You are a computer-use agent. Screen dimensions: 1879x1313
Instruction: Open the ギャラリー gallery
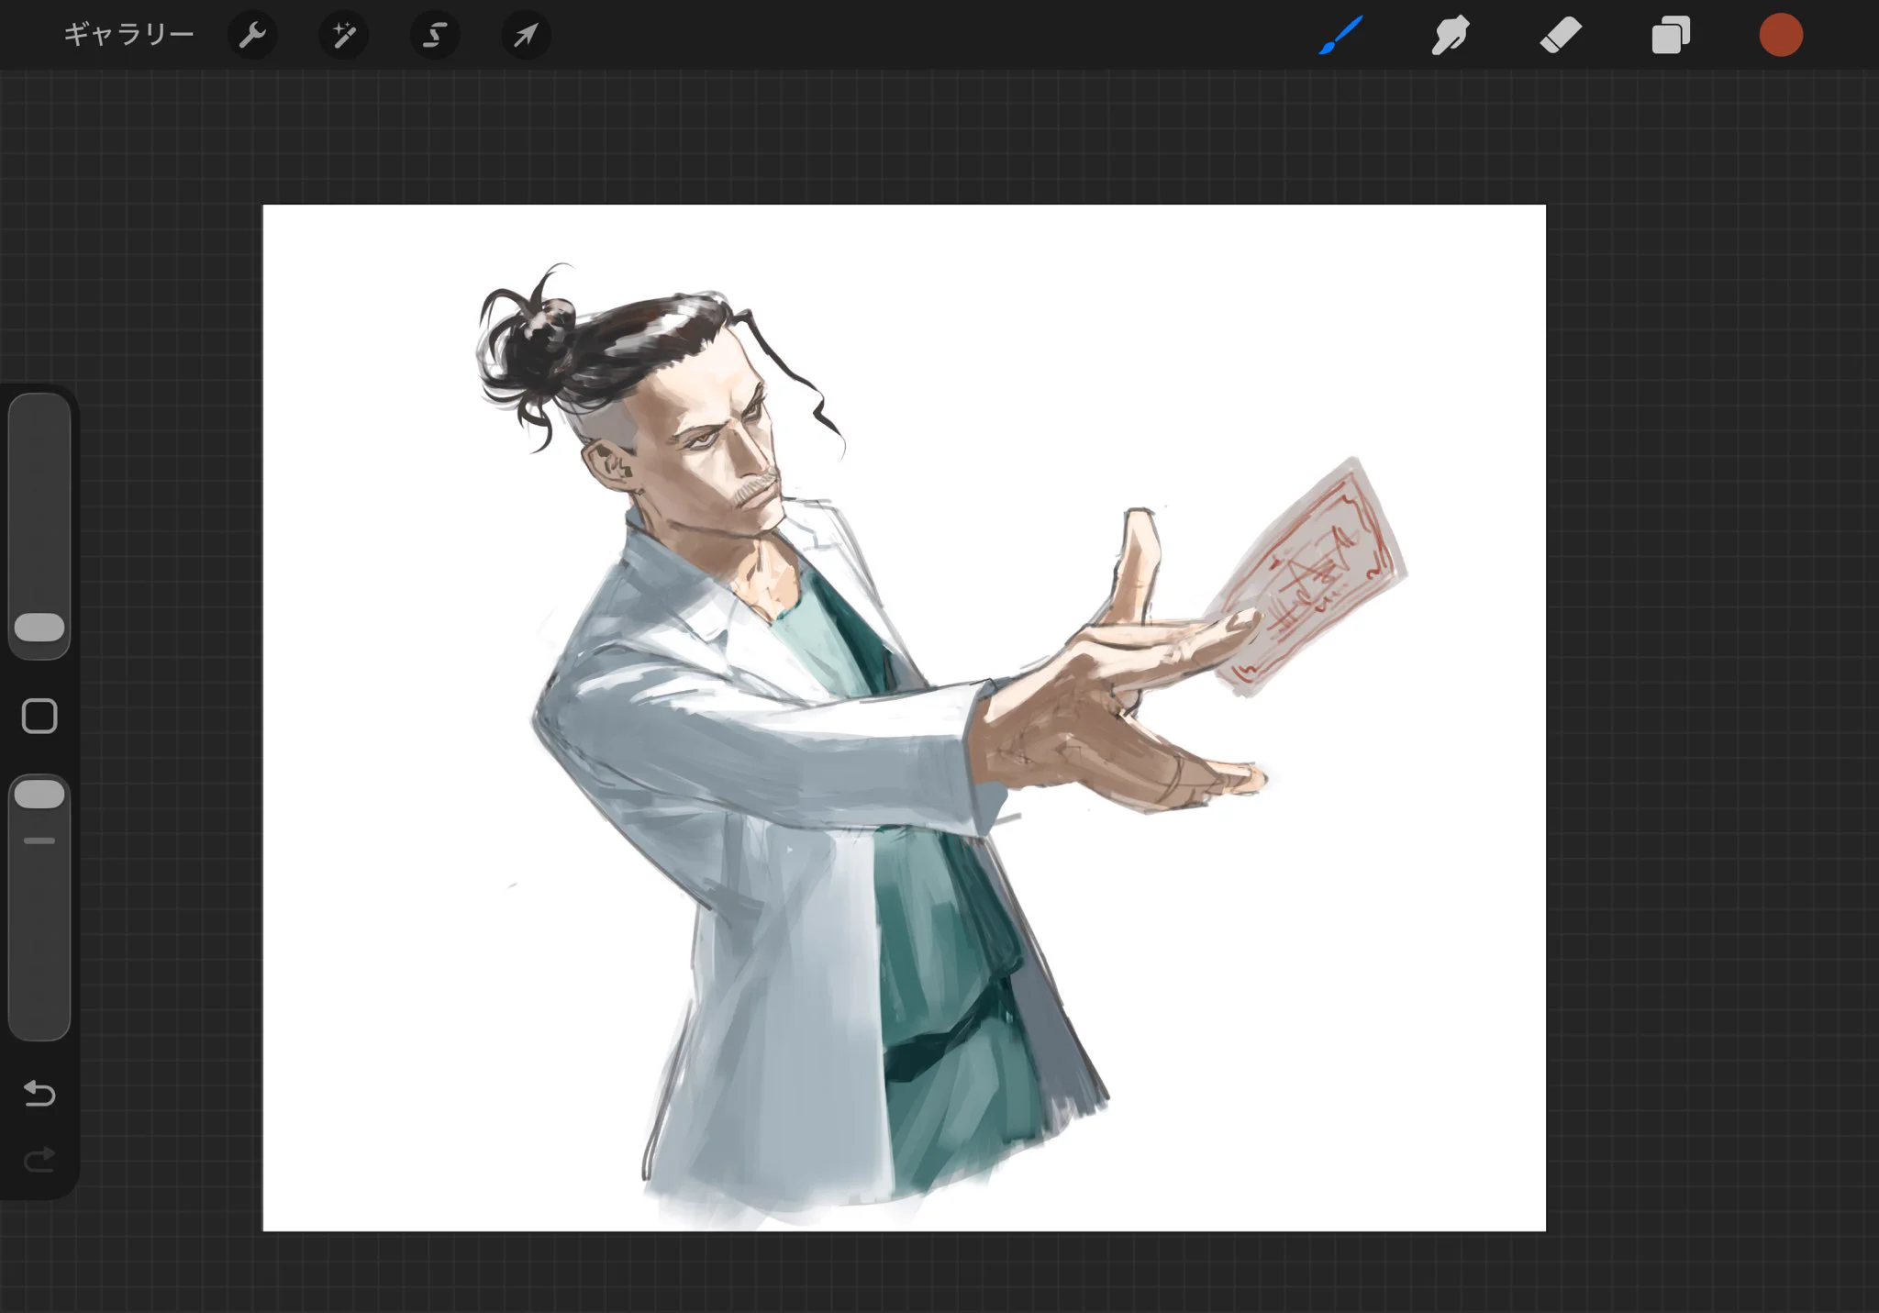[128, 35]
